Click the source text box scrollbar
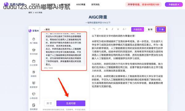185x111 pixels. (x=84, y=57)
